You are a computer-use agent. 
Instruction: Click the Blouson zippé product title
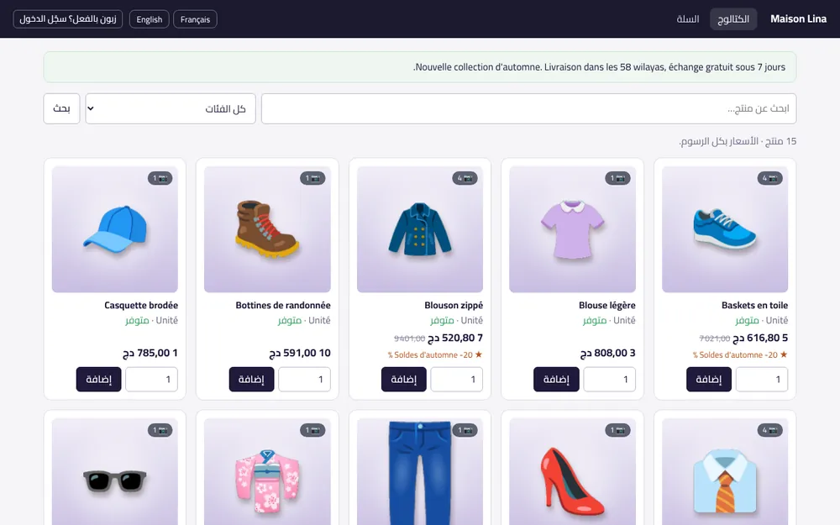pyautogui.click(x=454, y=306)
